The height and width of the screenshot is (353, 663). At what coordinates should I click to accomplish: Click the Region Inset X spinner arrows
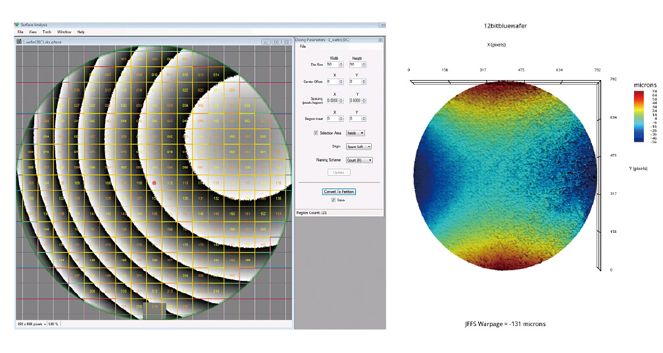click(341, 119)
